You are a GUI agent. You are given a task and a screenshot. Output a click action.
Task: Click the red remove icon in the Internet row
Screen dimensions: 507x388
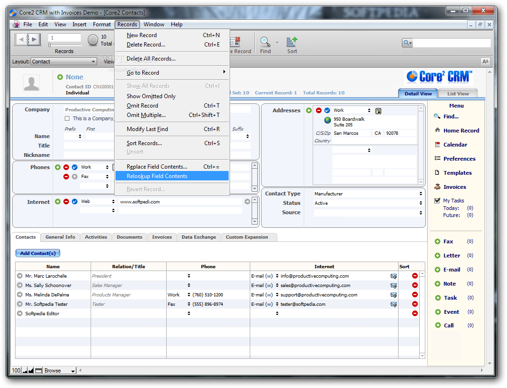click(x=66, y=202)
